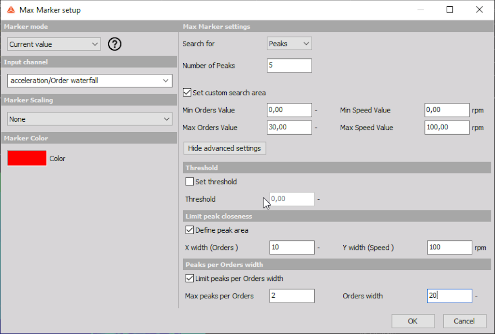Open the Search for Peaks dropdown
Image resolution: width=495 pixels, height=334 pixels.
point(289,44)
